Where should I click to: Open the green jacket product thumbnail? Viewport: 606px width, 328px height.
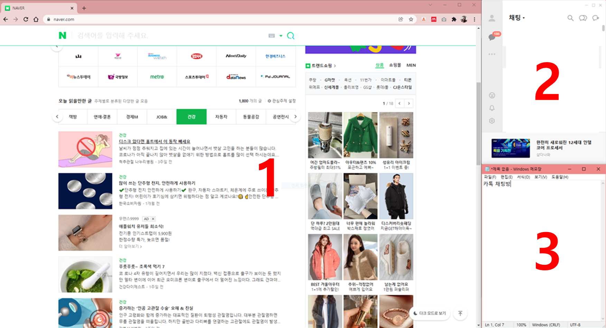coord(361,135)
